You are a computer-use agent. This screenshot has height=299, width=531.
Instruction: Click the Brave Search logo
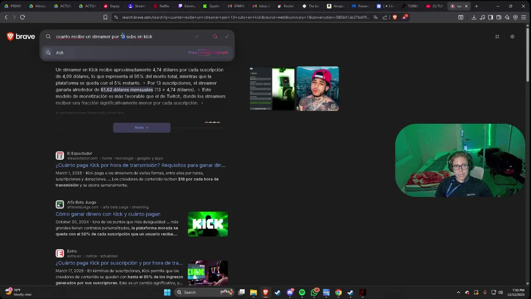tap(21, 37)
